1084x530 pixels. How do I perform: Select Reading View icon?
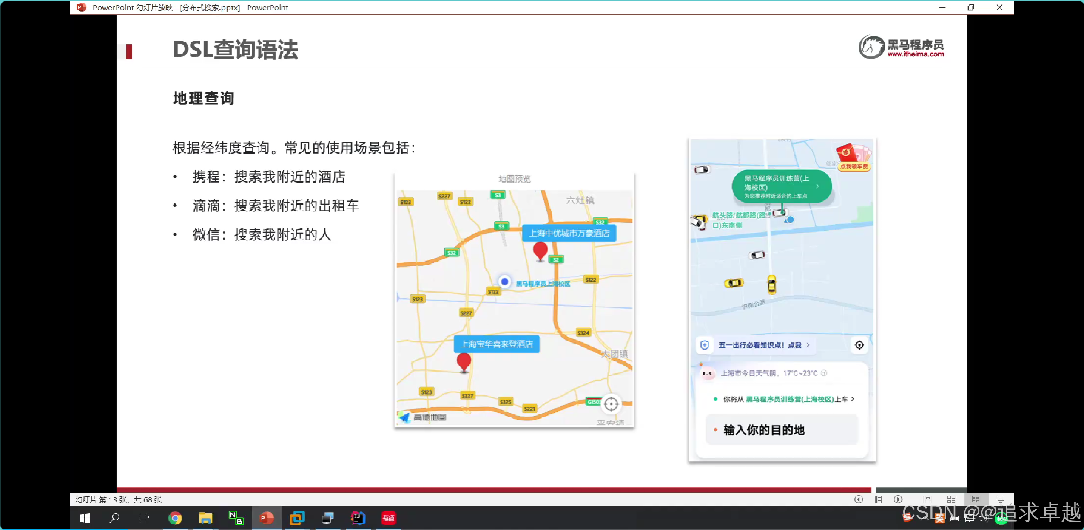coord(976,499)
